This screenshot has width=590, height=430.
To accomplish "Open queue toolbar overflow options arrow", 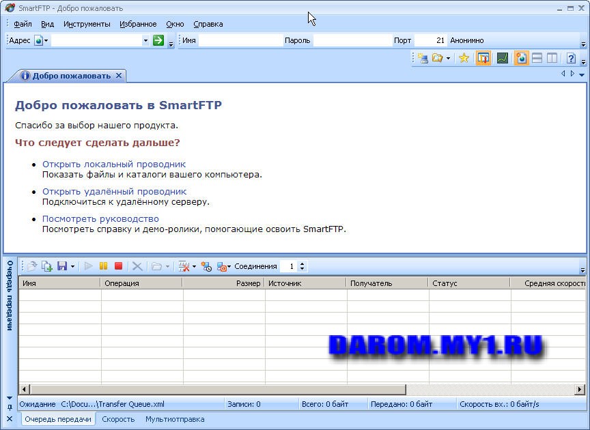I will (583, 270).
